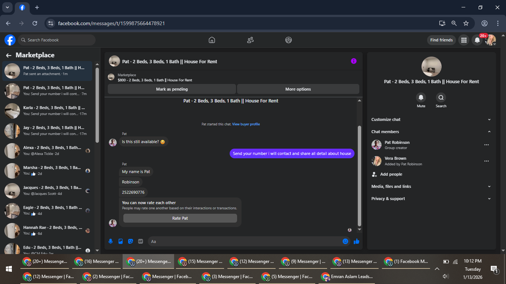
Task: Open Windows notification center icon
Action: coord(494,269)
